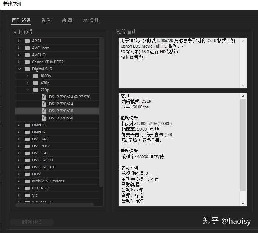Select the DSLR 720p24 preset name
Screen dimensions: 258x233
(x=61, y=104)
